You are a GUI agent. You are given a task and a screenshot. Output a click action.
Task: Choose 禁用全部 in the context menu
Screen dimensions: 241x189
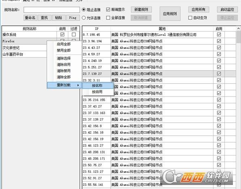click(63, 50)
